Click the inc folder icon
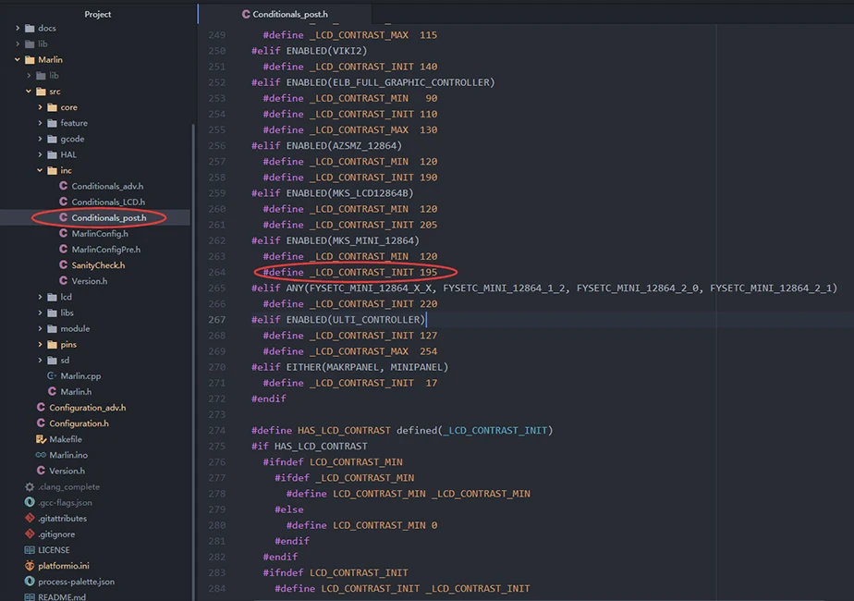Image resolution: width=854 pixels, height=601 pixels. 53,170
